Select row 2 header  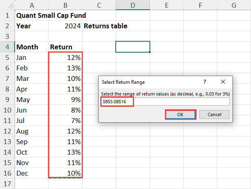(7, 26)
